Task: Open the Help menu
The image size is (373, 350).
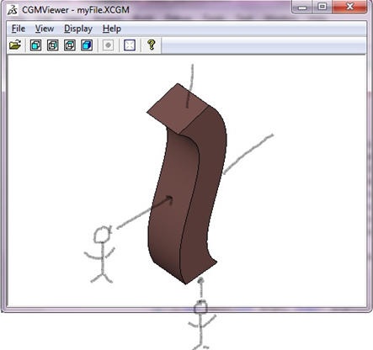Action: (x=112, y=29)
